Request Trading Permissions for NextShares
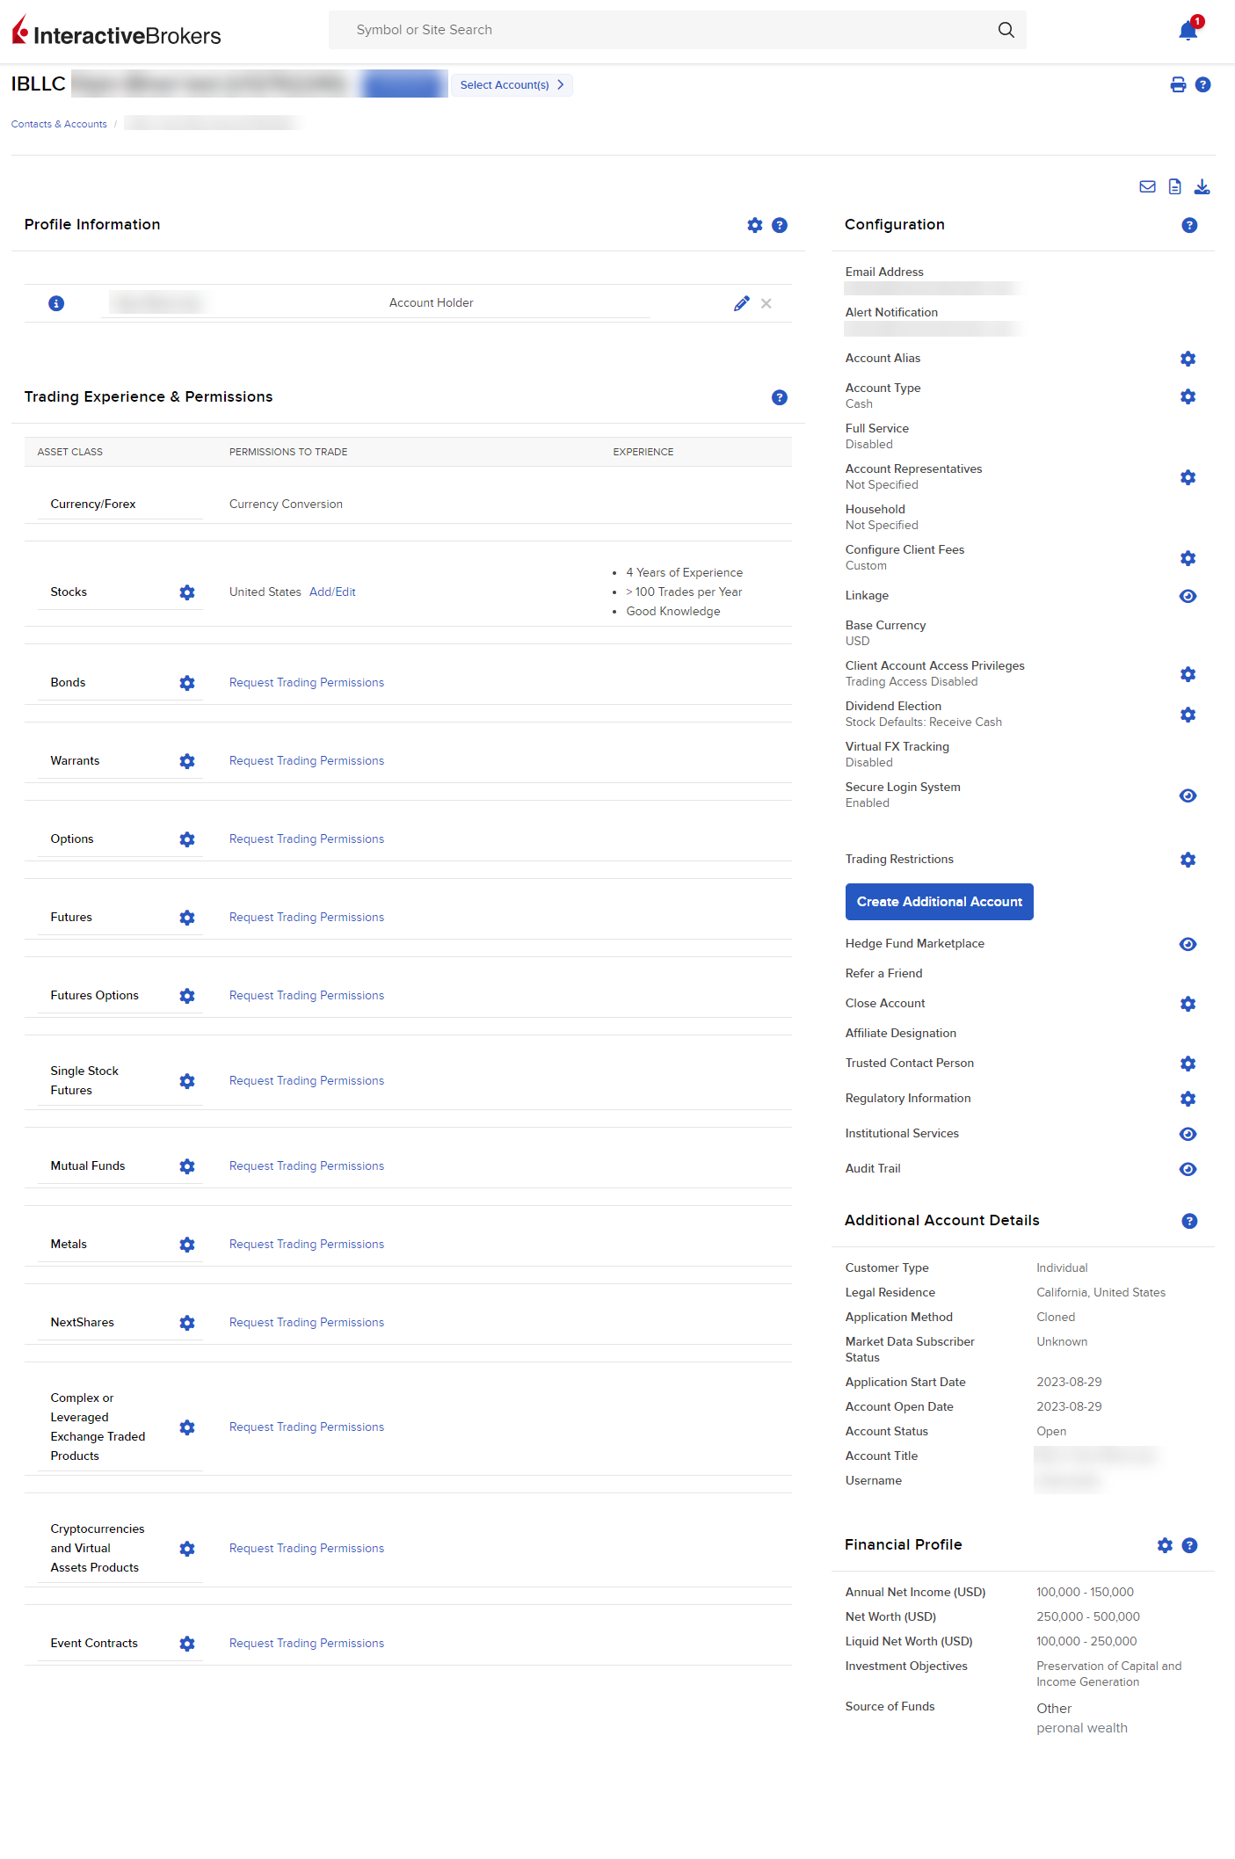This screenshot has height=1859, width=1235. coord(307,1322)
